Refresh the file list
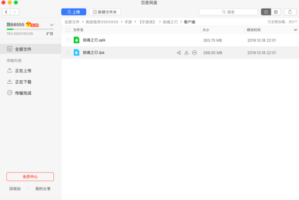 click(291, 11)
